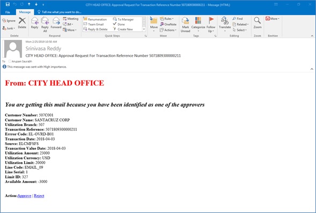
Task: Create New quick step
Action: [123, 29]
